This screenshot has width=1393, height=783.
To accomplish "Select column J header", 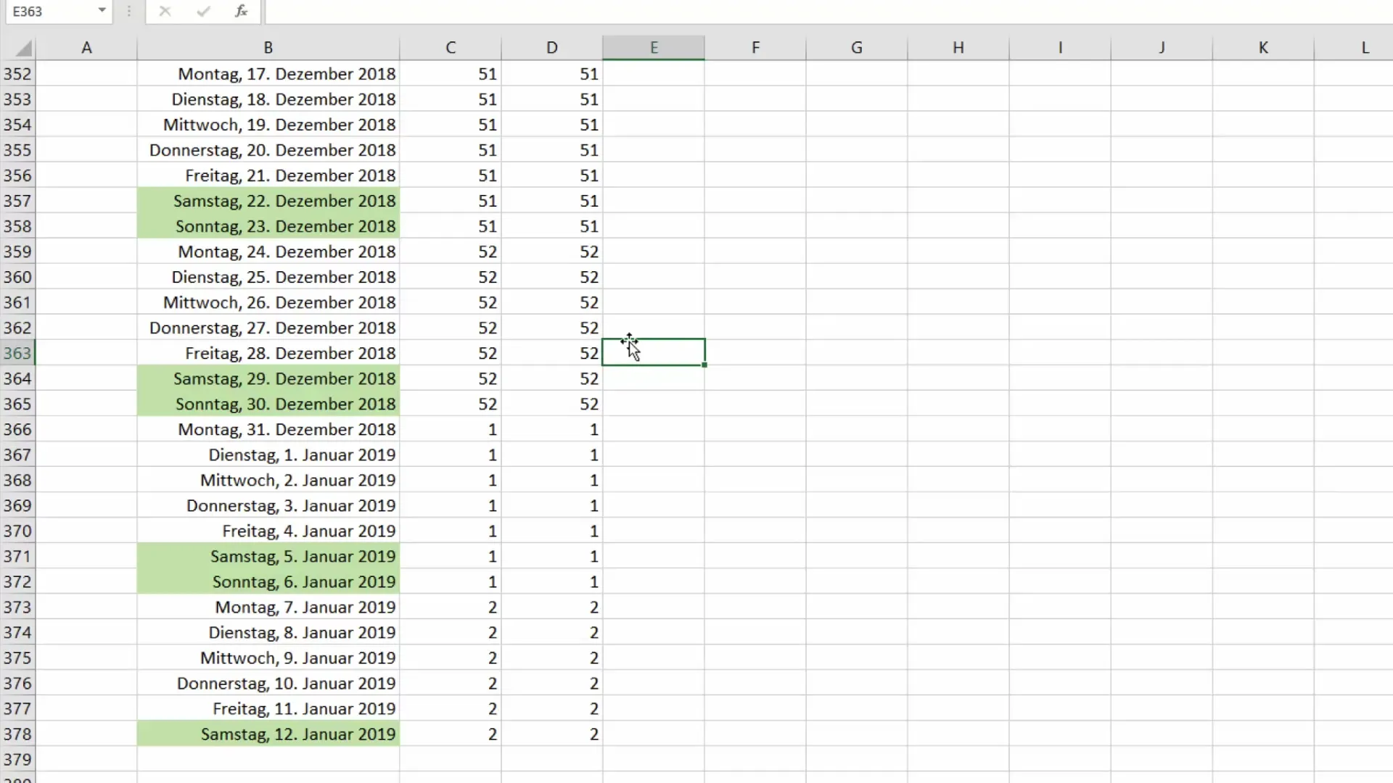I will [1162, 48].
